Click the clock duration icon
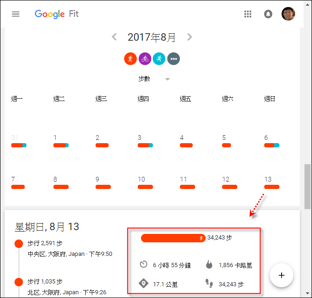This screenshot has height=298, width=312. (x=143, y=264)
